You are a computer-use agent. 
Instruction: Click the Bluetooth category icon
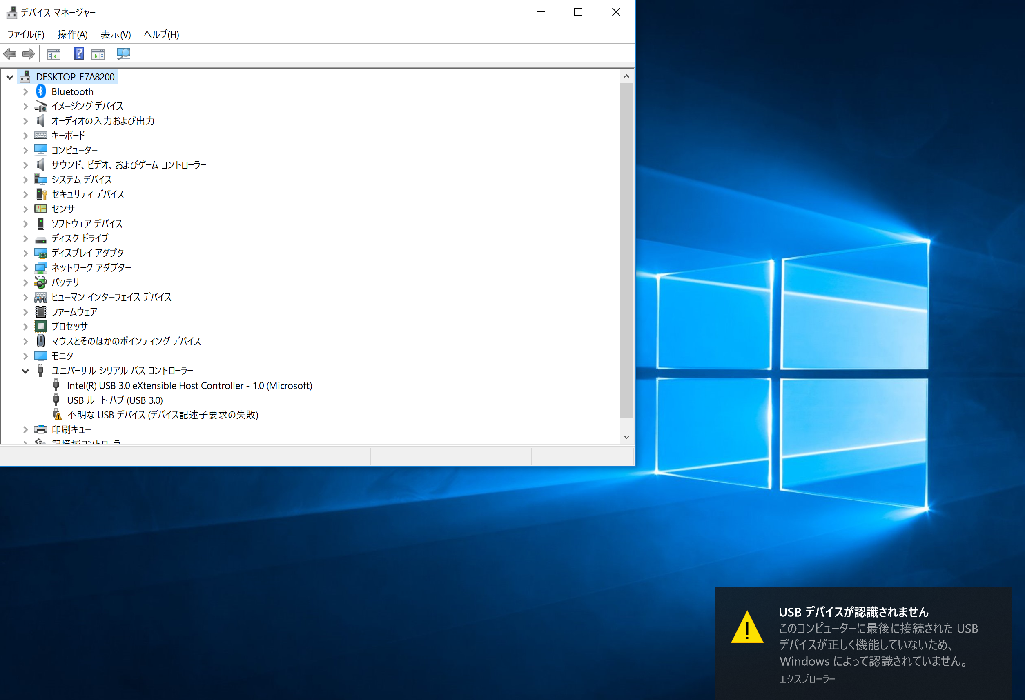pos(40,92)
